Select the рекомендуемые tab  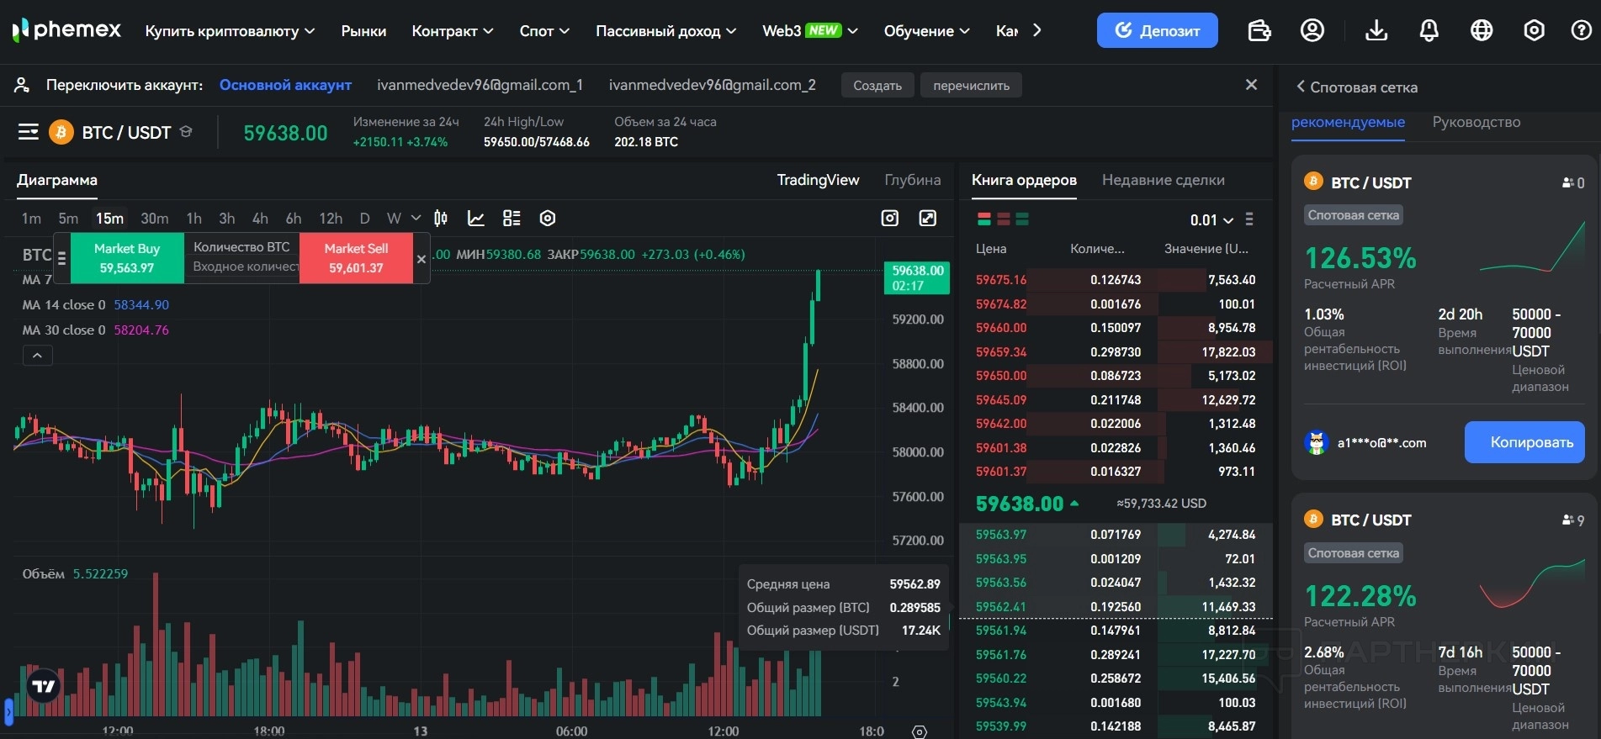[x=1348, y=122]
